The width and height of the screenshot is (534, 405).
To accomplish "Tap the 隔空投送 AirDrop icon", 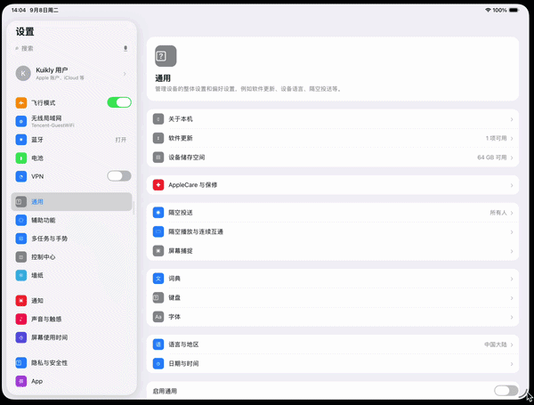I will click(158, 213).
